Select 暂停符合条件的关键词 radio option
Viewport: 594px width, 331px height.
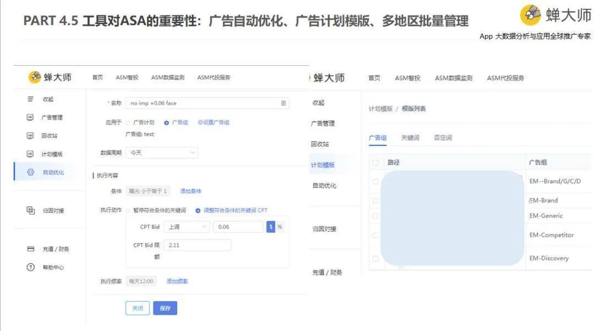coord(128,210)
